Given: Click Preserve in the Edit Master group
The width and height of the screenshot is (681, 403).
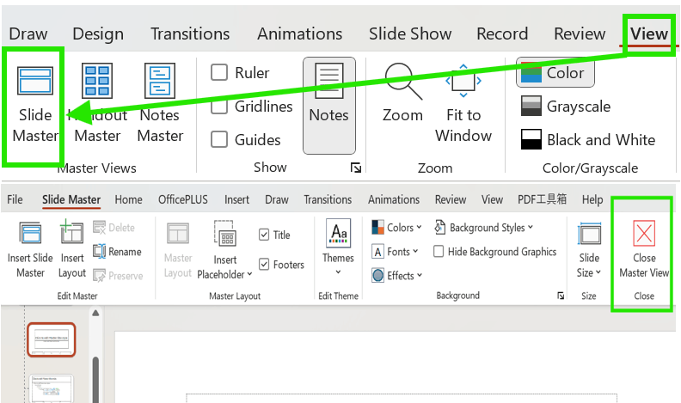Looking at the screenshot, I should click(x=118, y=276).
